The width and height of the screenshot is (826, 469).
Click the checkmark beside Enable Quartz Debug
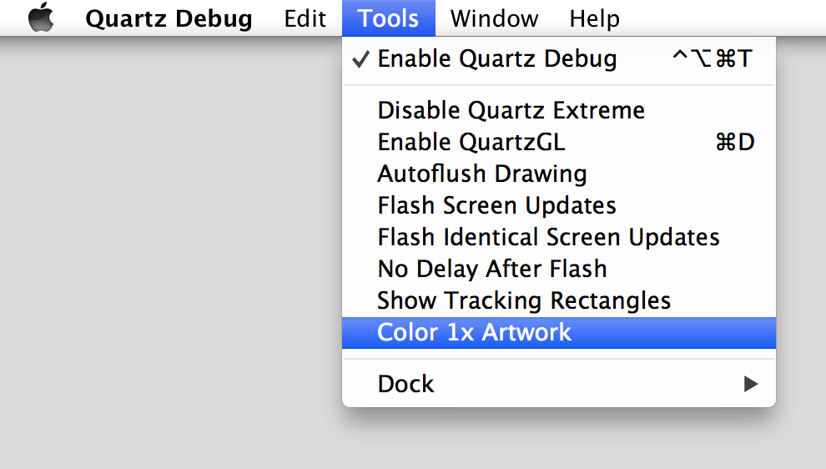(360, 59)
